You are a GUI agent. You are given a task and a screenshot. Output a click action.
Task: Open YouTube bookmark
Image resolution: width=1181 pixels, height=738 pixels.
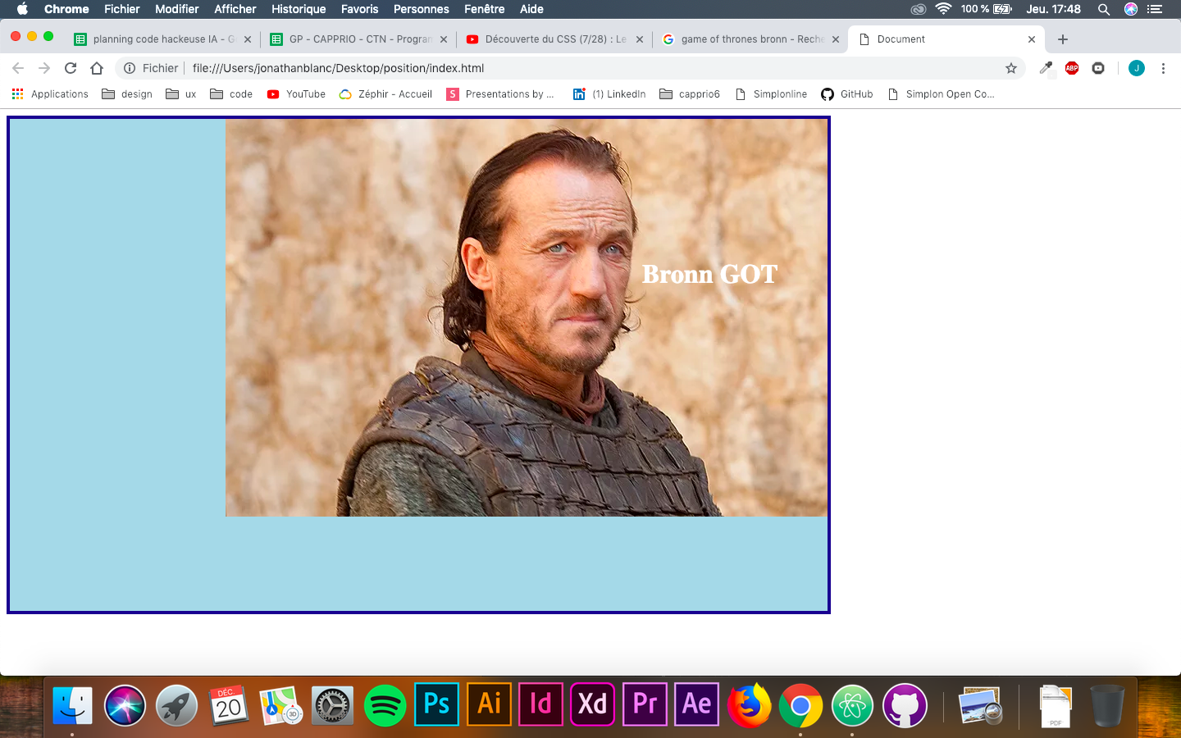(x=296, y=94)
